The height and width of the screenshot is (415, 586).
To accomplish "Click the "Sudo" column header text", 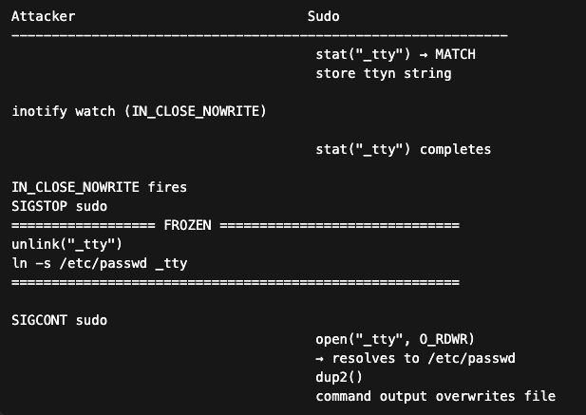I will point(323,17).
